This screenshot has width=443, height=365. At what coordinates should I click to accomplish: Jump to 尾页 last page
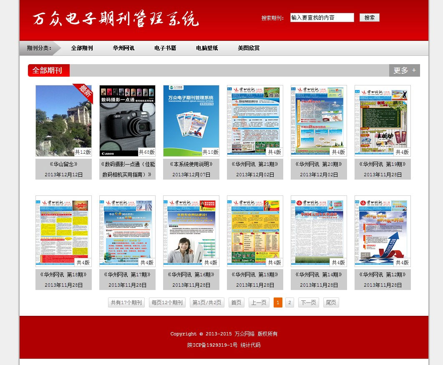(331, 302)
